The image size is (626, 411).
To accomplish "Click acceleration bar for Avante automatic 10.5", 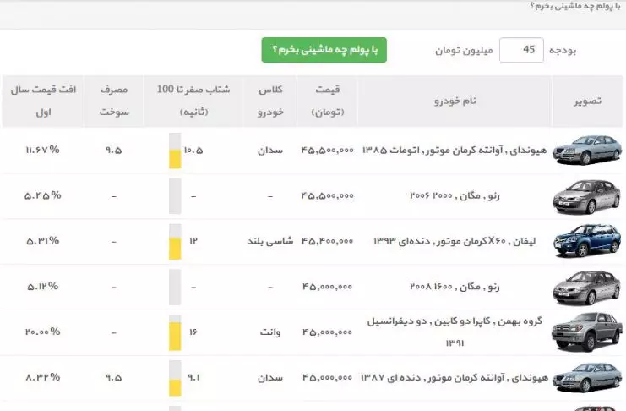I will pos(175,151).
